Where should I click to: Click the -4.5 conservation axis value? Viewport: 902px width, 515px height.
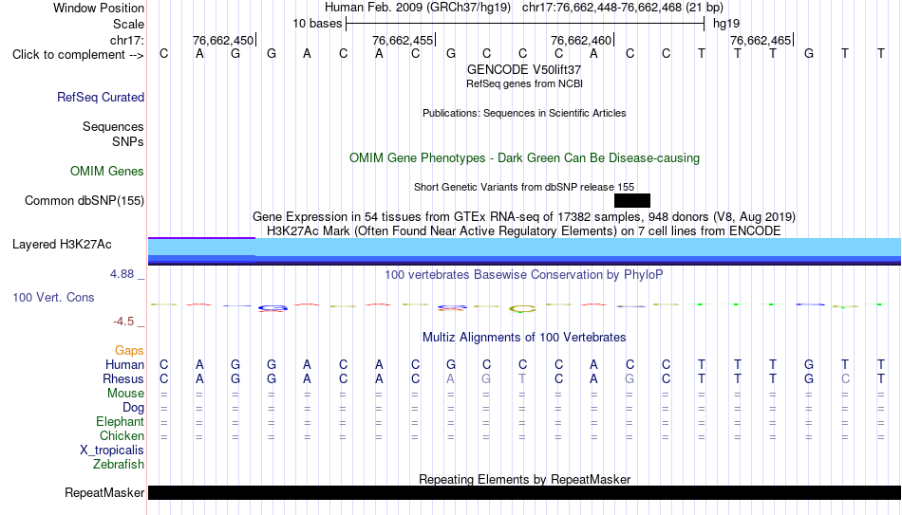[123, 322]
